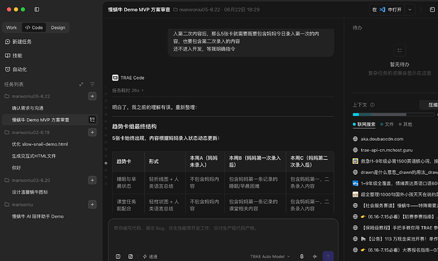Open the 生成交互式HTML文件 task
The image size is (438, 261).
[34, 156]
